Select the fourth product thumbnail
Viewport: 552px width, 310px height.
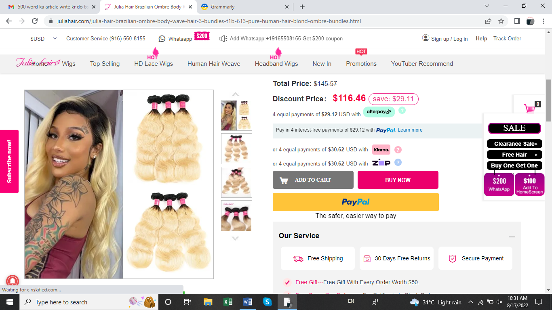coord(236,216)
